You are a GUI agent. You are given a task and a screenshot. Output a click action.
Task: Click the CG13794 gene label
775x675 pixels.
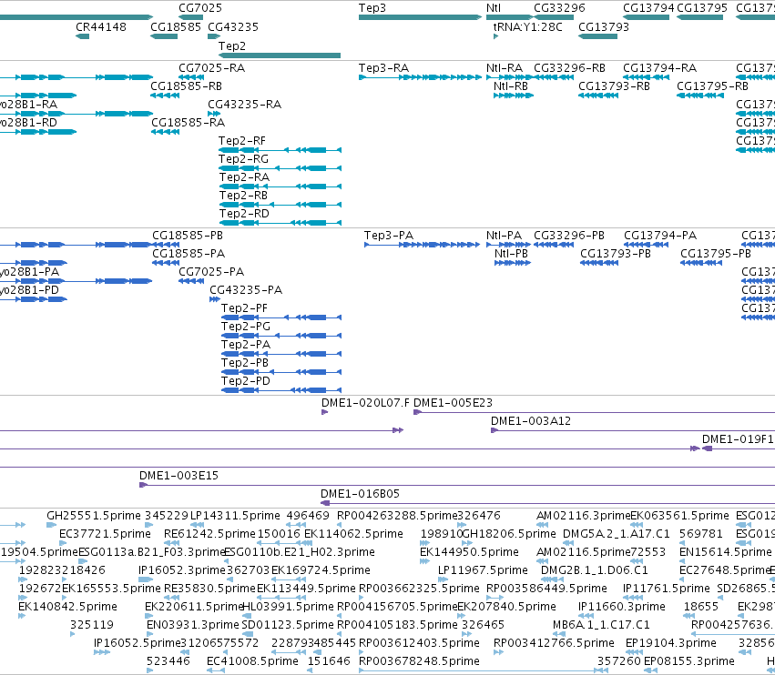648,8
